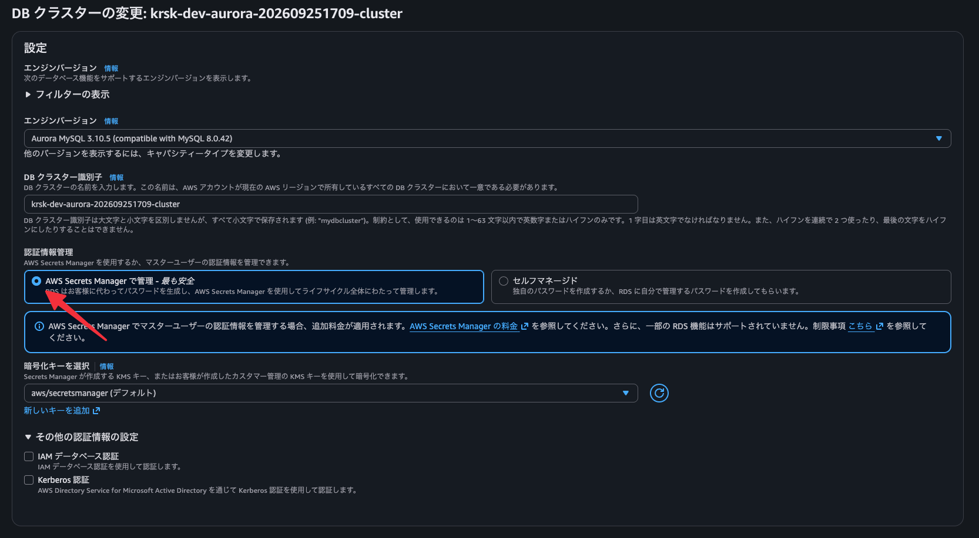Open the engine version dropdown Aurora MySQL 3.10.5
The height and width of the screenshot is (538, 979).
point(487,138)
